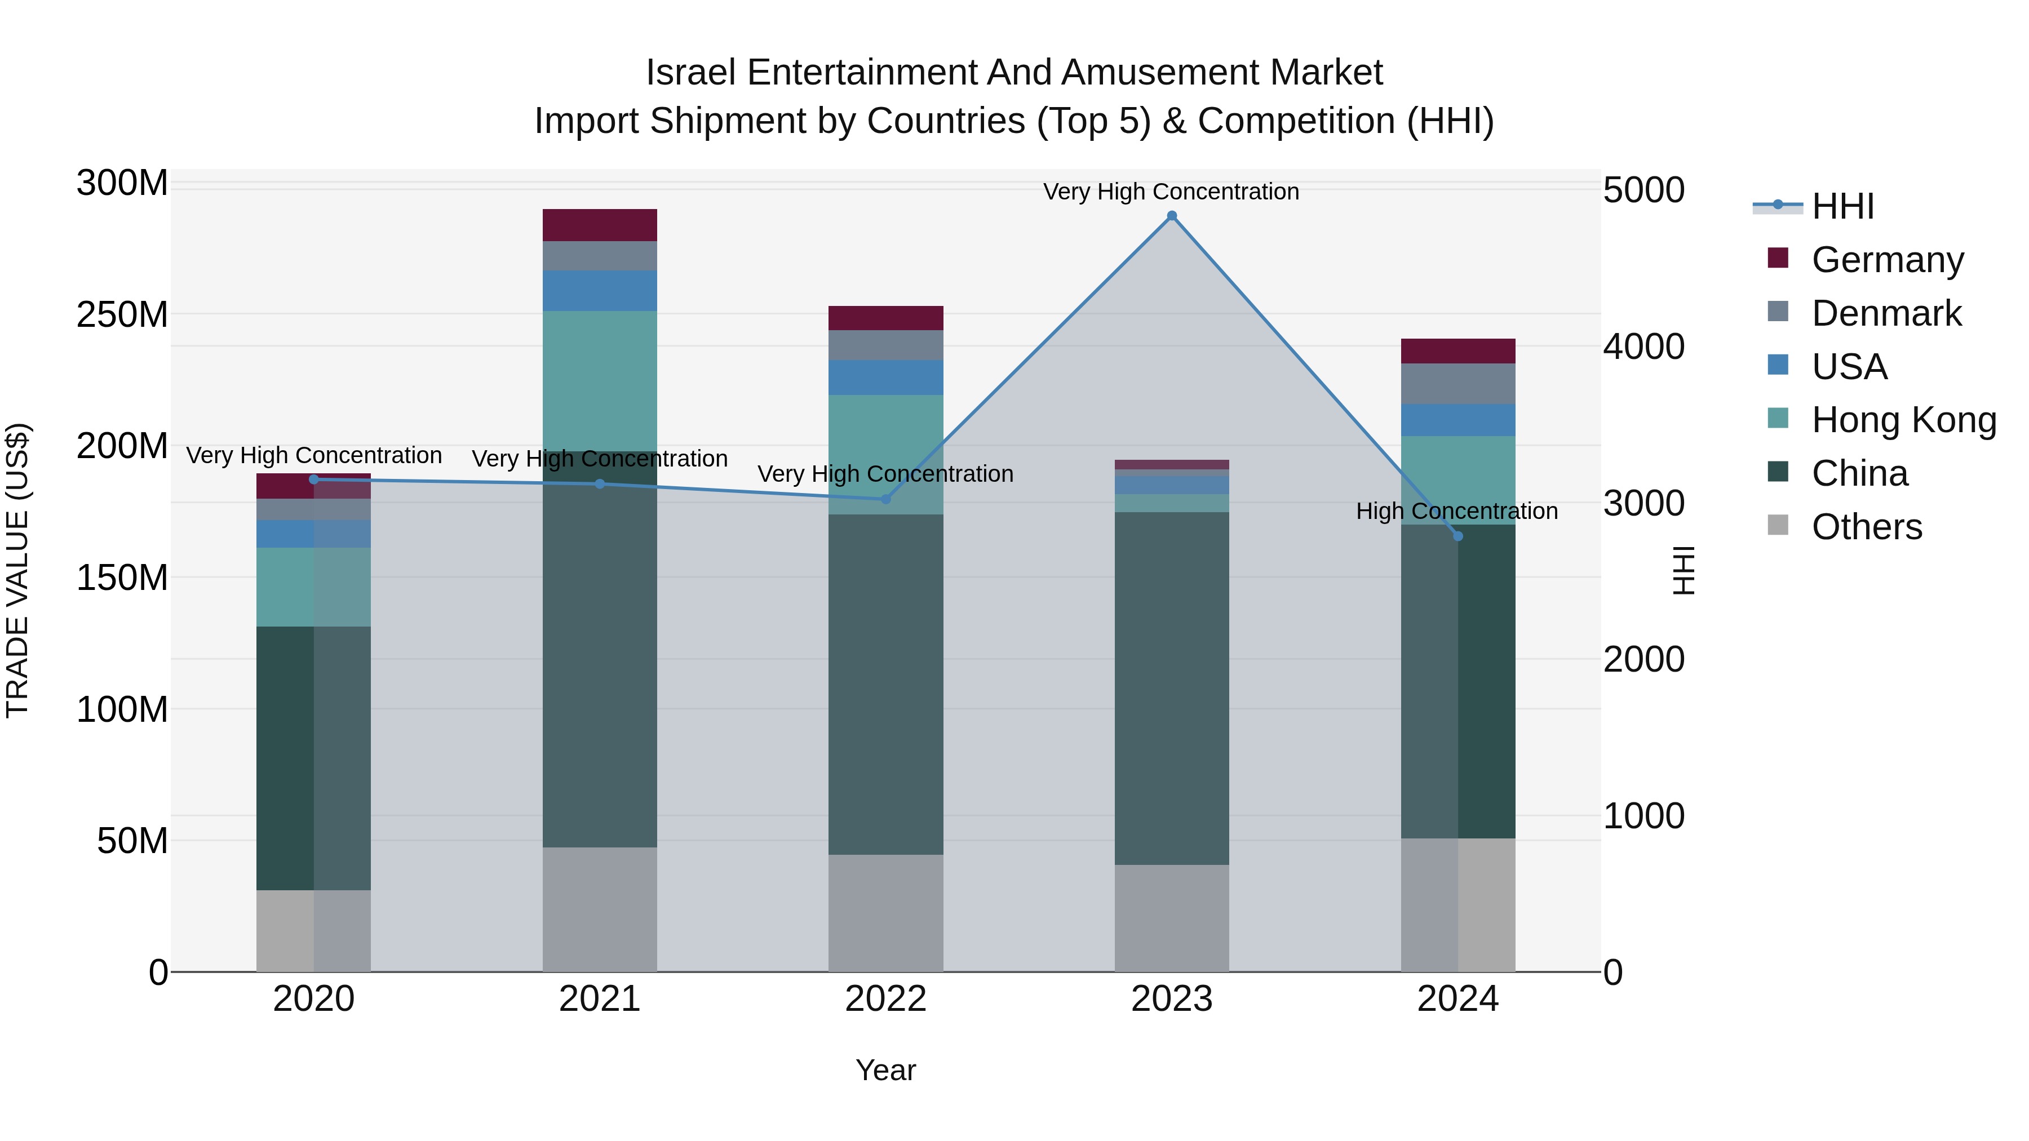Click the 'TRADE VALUE (US$)' axis title

click(17, 570)
